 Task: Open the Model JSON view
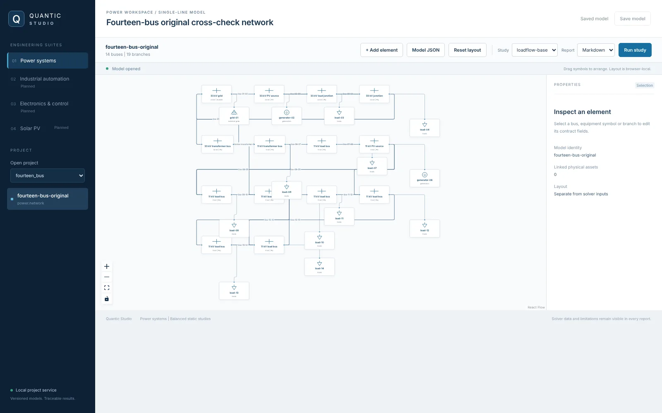426,50
